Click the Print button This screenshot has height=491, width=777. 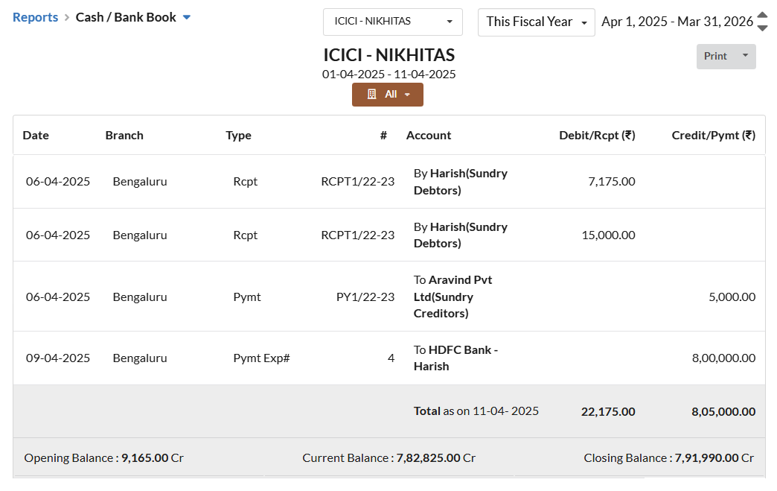715,56
